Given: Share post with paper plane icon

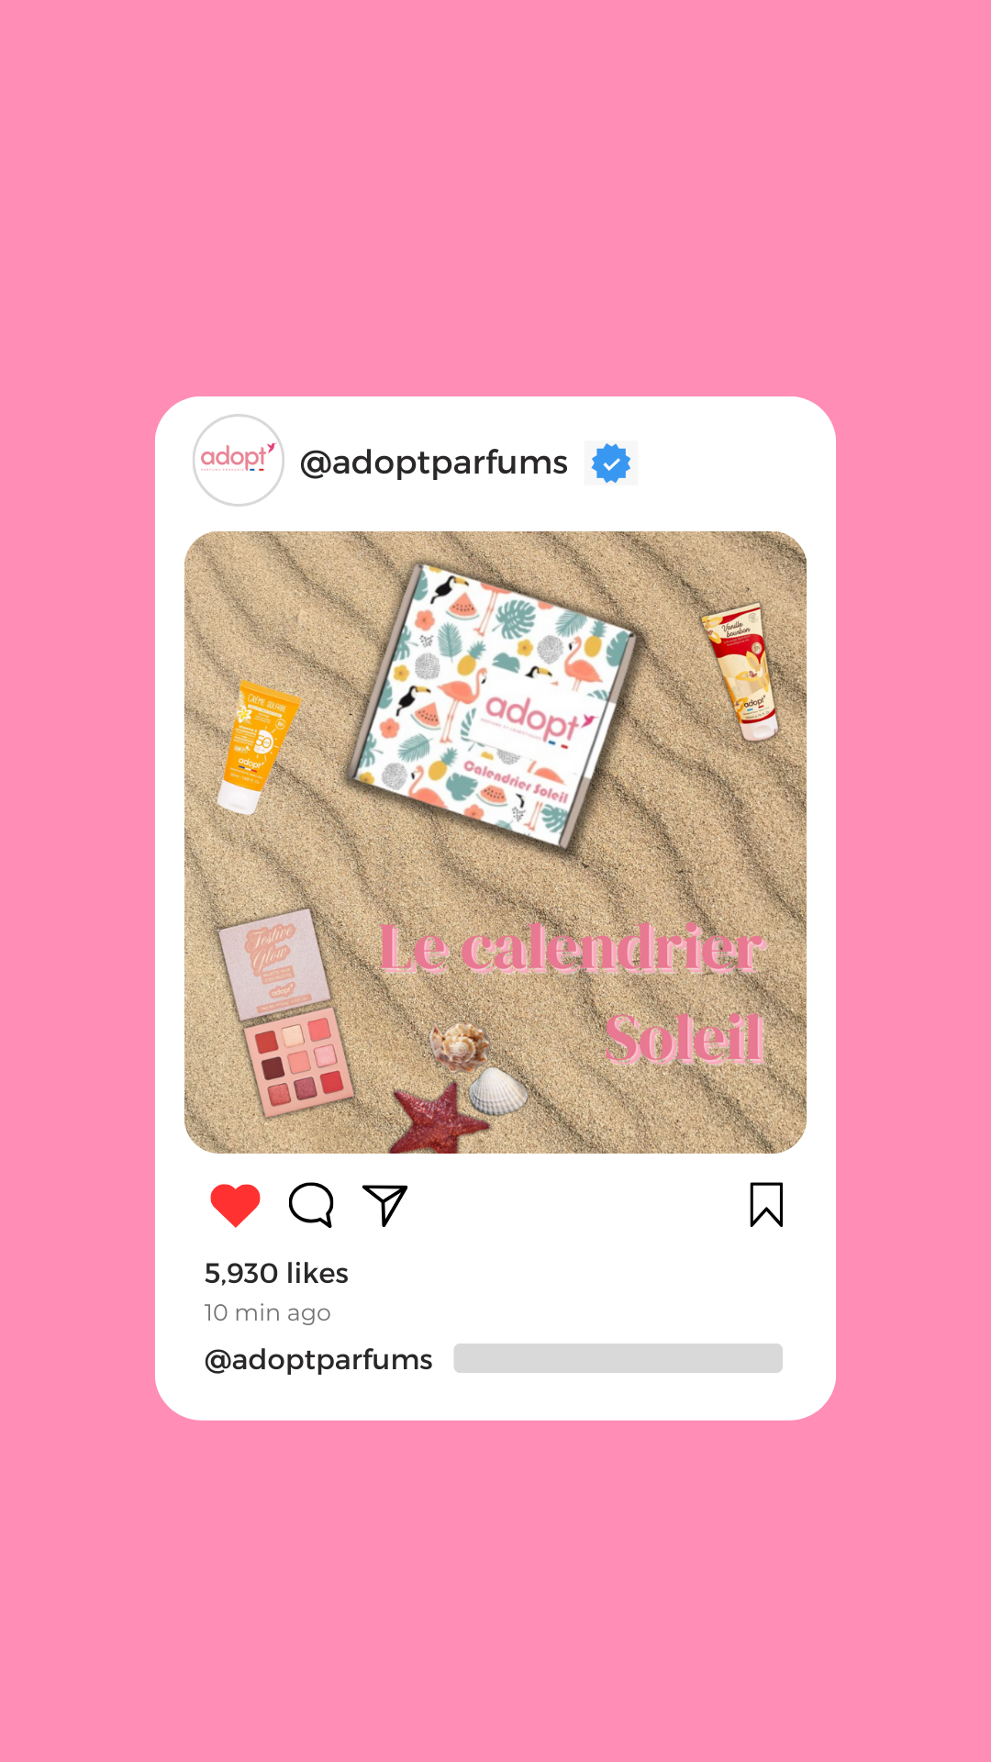Looking at the screenshot, I should click(384, 1205).
